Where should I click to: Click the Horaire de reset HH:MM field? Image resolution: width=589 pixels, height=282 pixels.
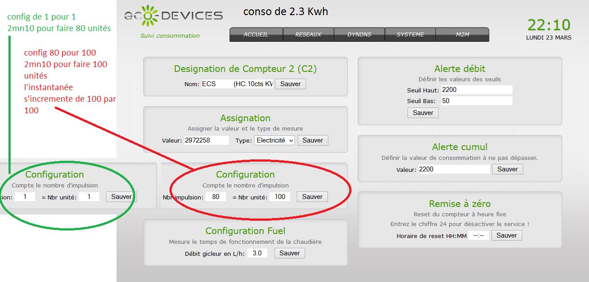478,235
